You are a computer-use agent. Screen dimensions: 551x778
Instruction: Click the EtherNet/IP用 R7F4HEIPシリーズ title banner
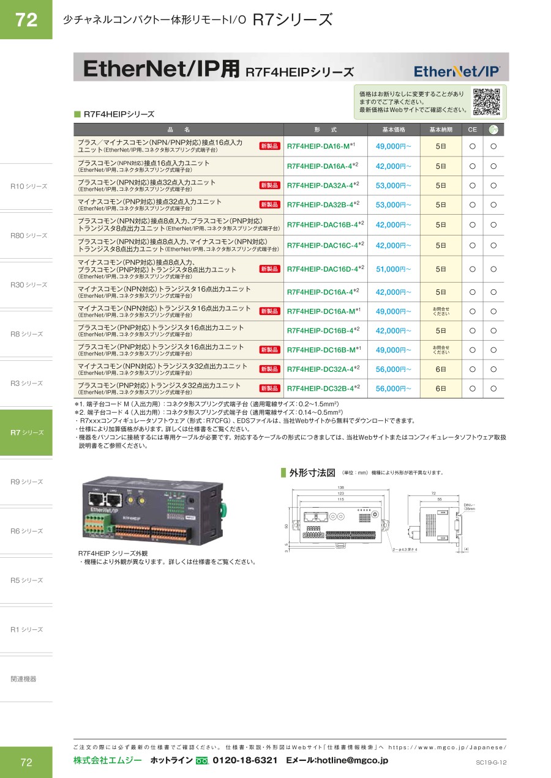[291, 67]
